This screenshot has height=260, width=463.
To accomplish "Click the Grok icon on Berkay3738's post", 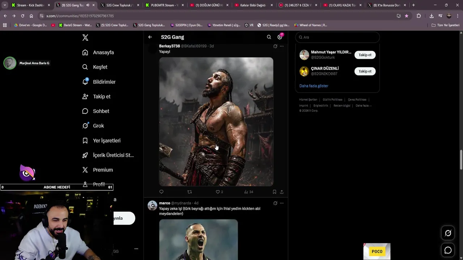I will click(x=275, y=46).
